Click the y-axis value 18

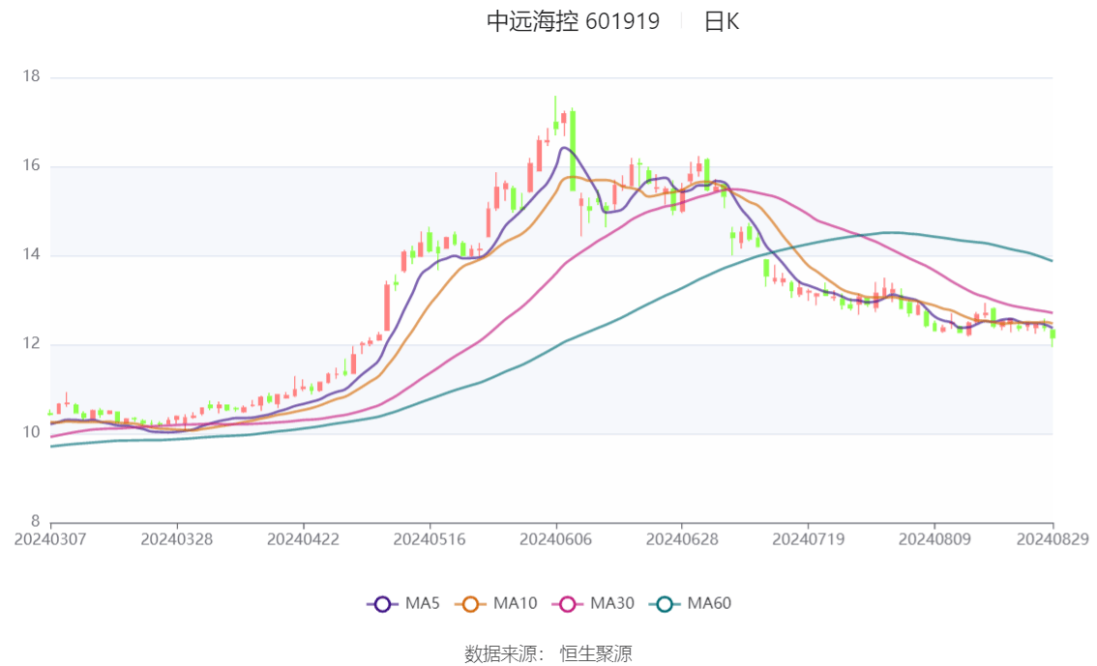(x=32, y=76)
